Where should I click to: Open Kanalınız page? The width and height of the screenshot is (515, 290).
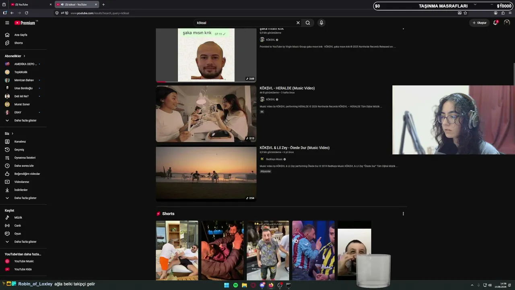[x=23, y=142]
